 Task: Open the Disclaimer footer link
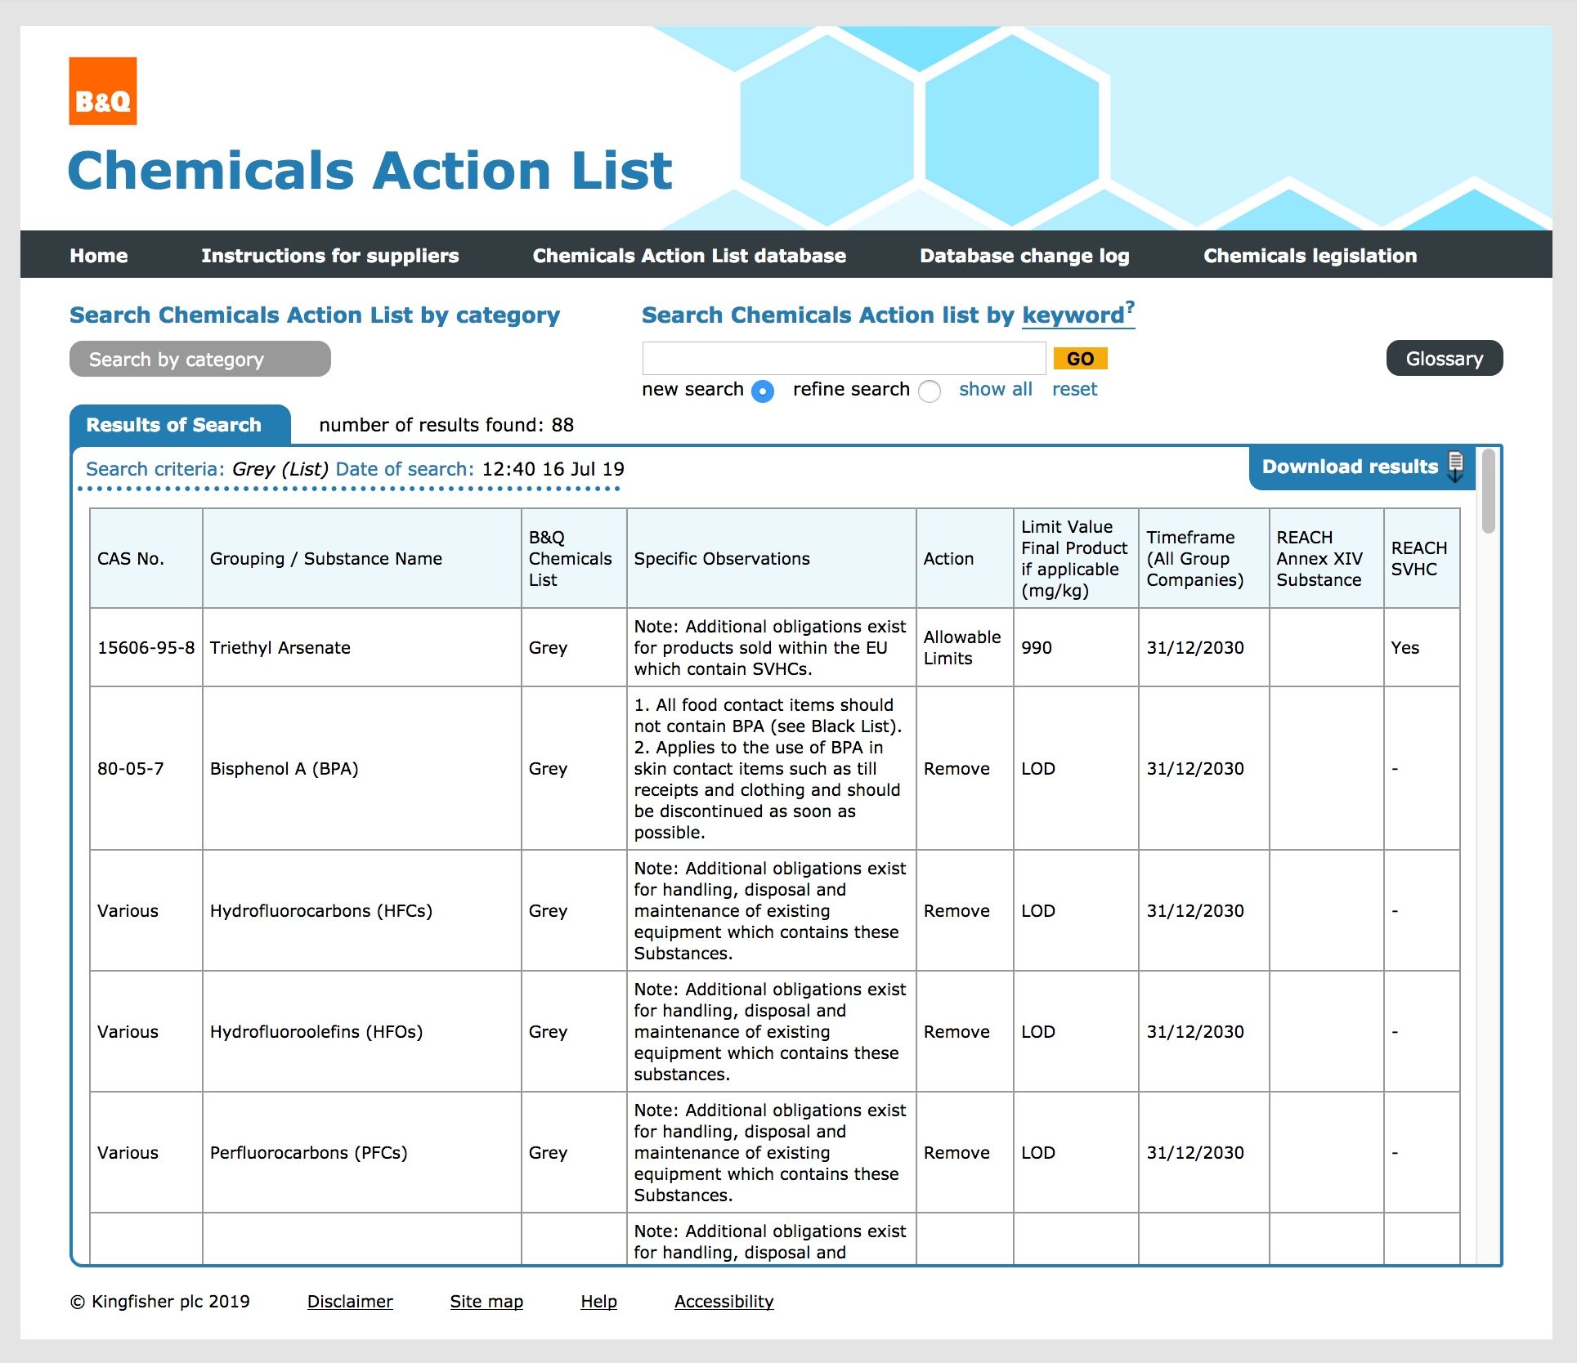point(350,1301)
